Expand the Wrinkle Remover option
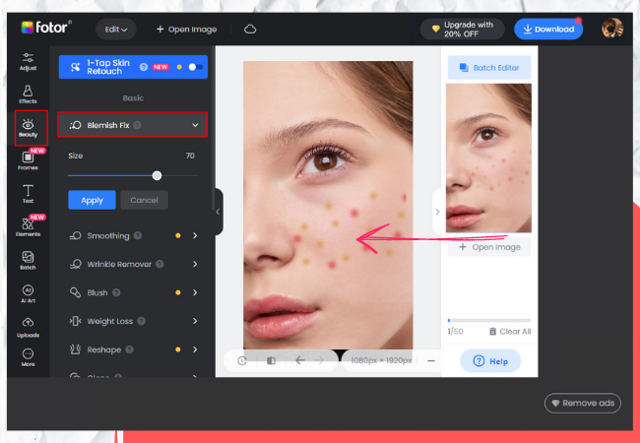The height and width of the screenshot is (443, 640). click(195, 264)
